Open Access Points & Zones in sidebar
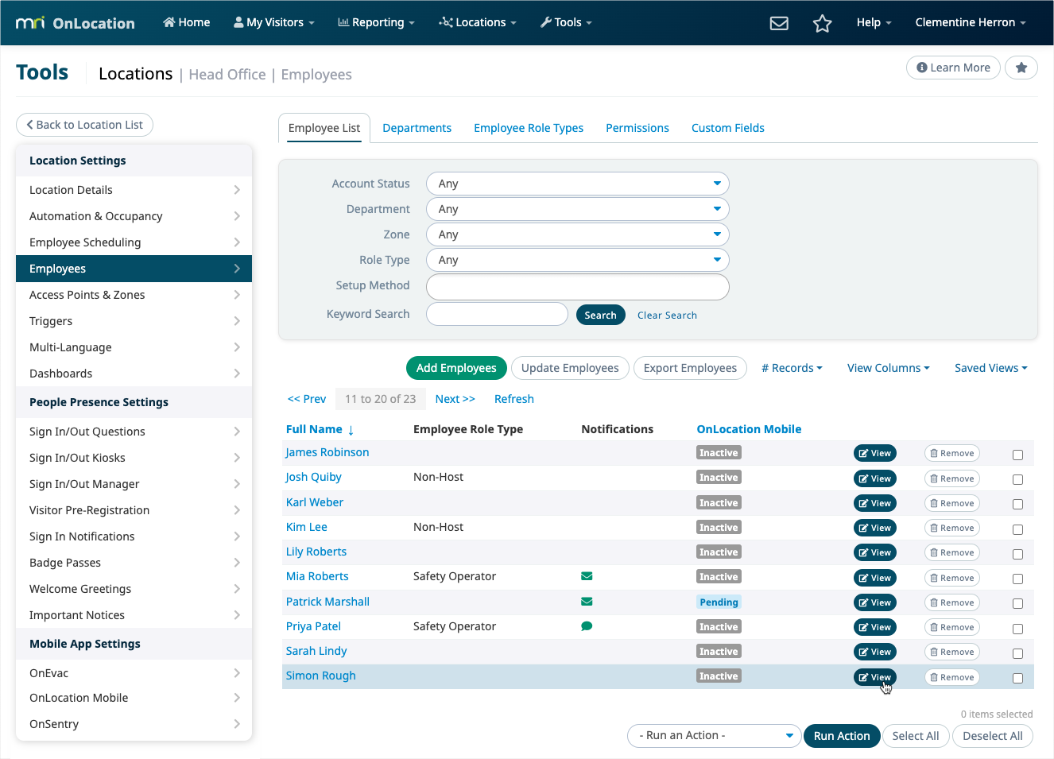Viewport: 1054px width, 759px height. 134,295
